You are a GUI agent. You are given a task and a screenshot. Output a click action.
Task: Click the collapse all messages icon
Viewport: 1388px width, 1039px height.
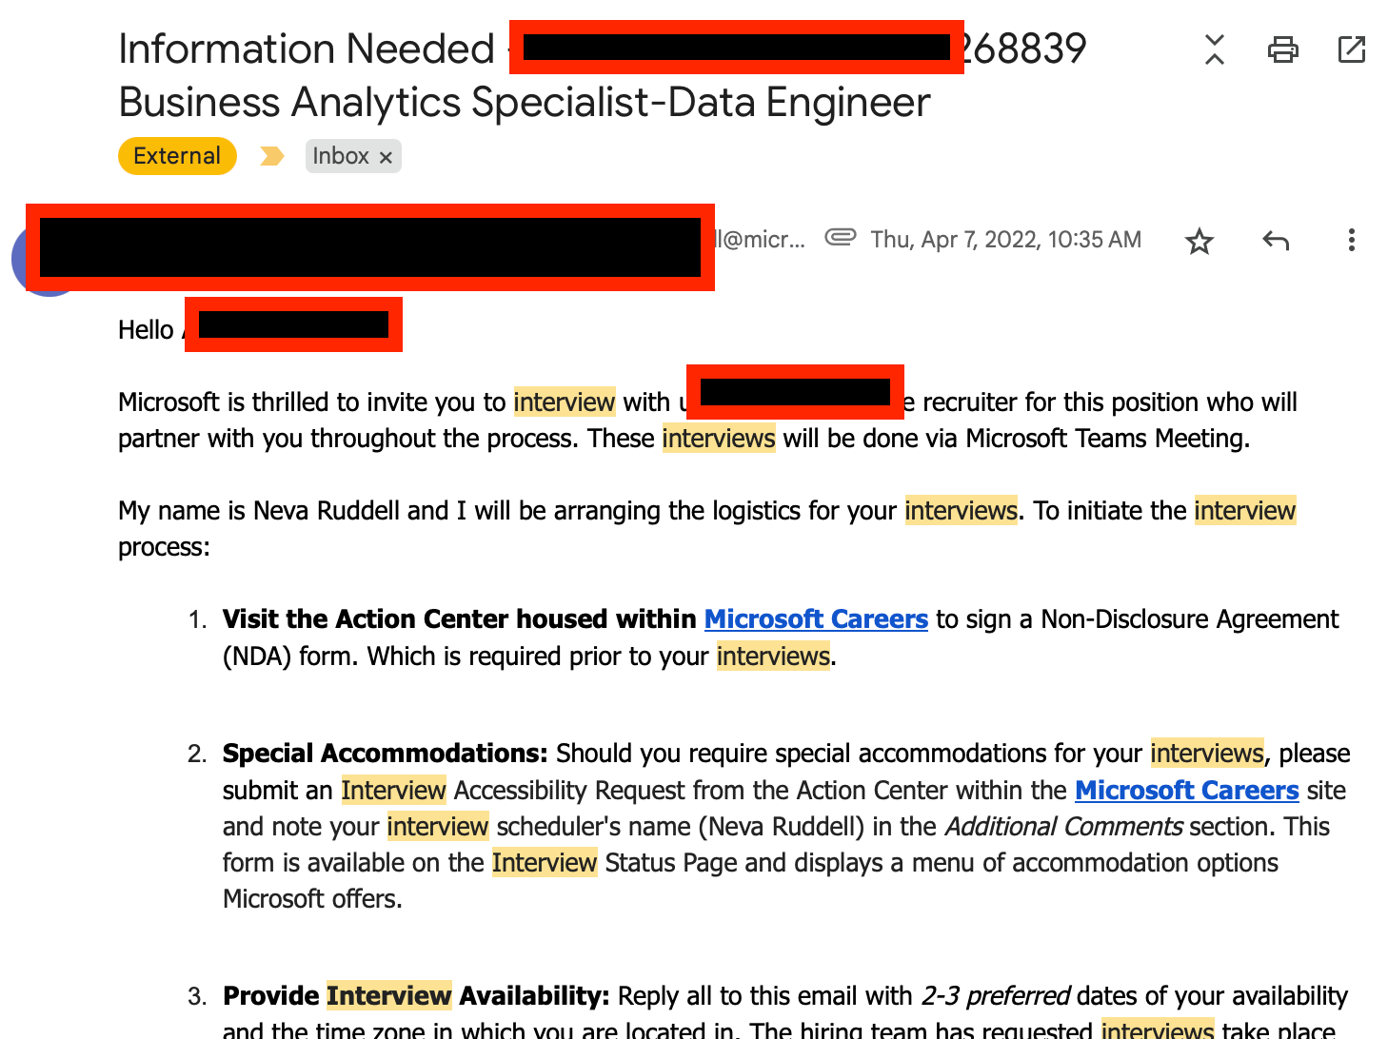[1214, 49]
